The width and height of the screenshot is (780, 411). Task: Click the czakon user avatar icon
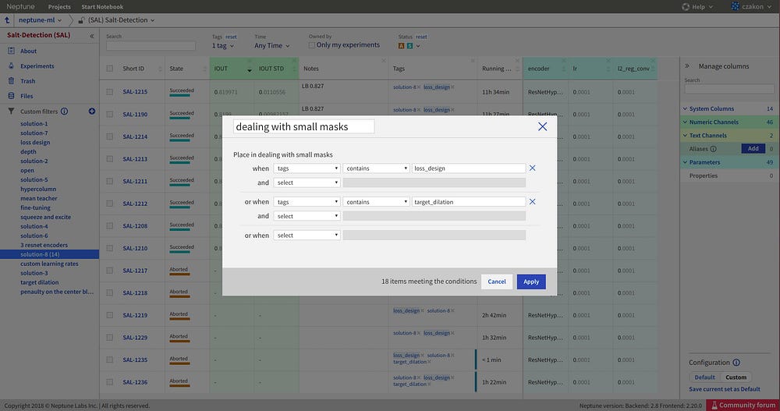pyautogui.click(x=736, y=6)
